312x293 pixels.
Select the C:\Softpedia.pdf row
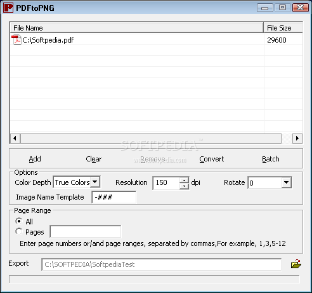(x=157, y=39)
